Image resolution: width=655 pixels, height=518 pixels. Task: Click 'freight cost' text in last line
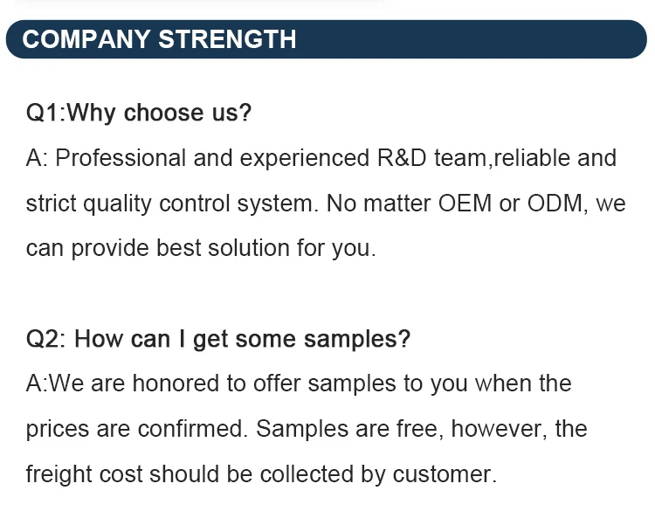(84, 474)
